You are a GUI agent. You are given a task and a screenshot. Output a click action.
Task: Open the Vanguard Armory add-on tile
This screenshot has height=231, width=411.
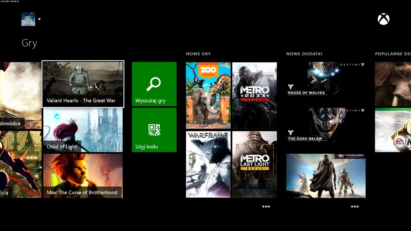point(326,176)
